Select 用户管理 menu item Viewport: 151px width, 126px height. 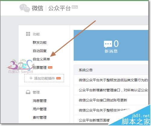coord(40,109)
